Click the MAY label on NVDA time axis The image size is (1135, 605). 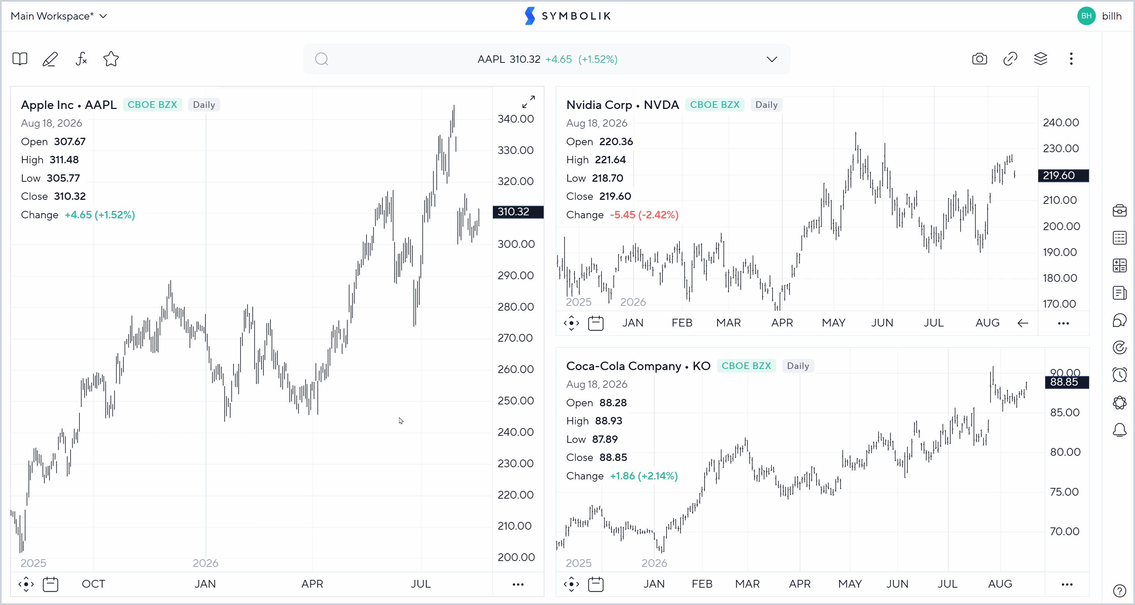coord(834,323)
